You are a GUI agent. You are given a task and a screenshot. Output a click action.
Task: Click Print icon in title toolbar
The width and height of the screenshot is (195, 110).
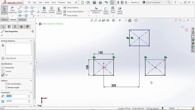click(100, 2)
